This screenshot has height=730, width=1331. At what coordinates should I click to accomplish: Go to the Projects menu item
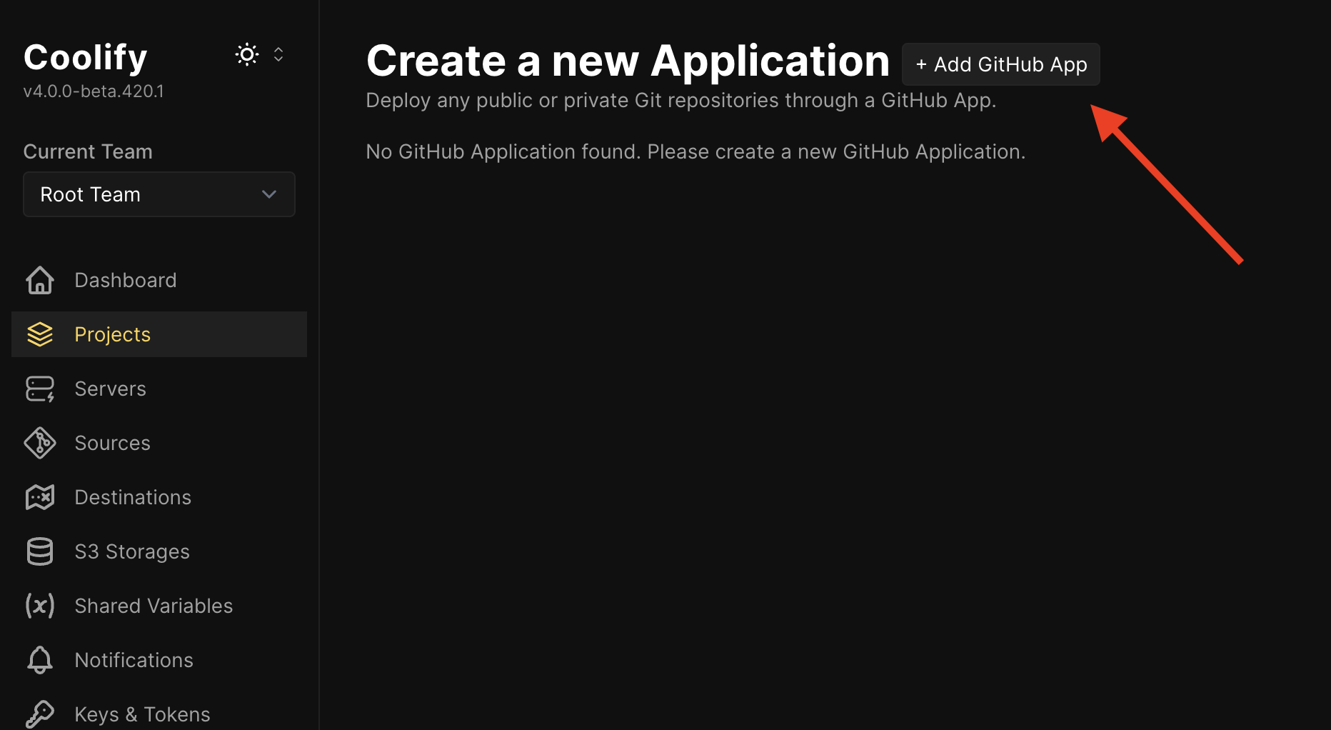click(x=159, y=334)
